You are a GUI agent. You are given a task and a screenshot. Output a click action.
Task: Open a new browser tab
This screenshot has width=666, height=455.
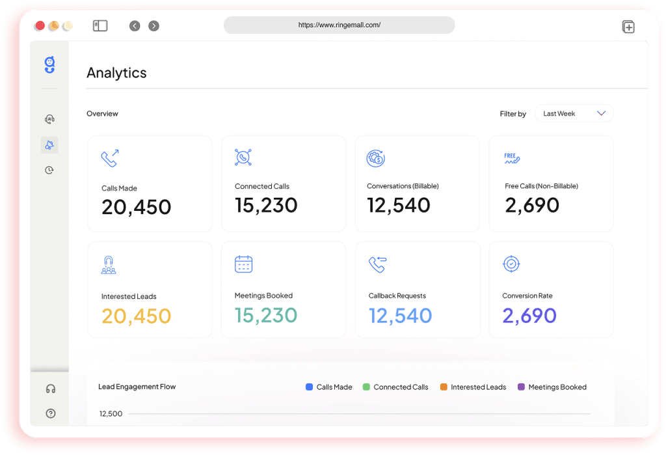[628, 27]
